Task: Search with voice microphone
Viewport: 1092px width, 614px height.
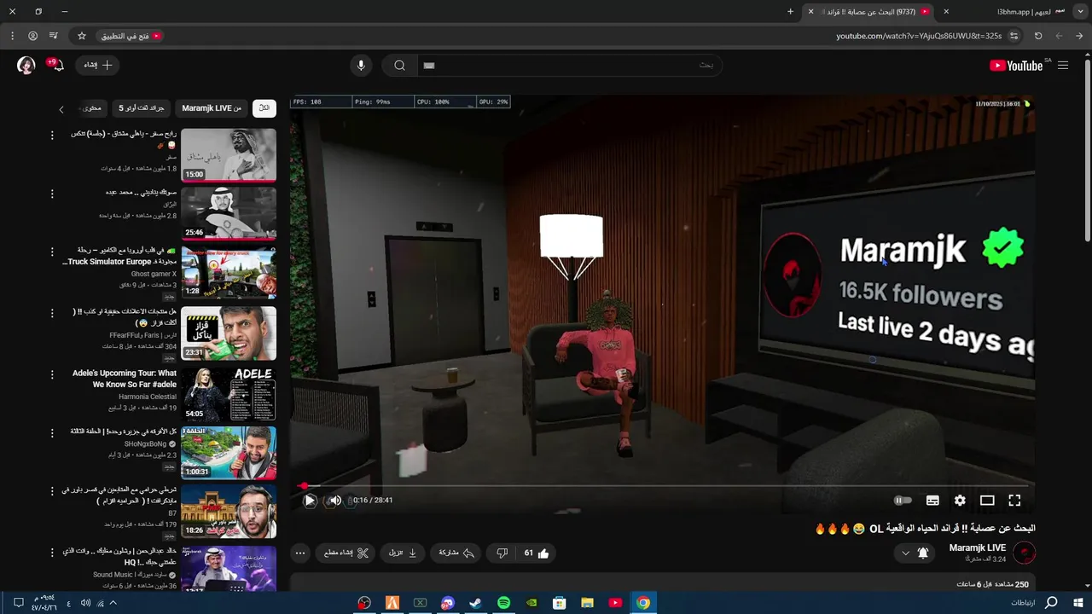Action: click(x=361, y=65)
